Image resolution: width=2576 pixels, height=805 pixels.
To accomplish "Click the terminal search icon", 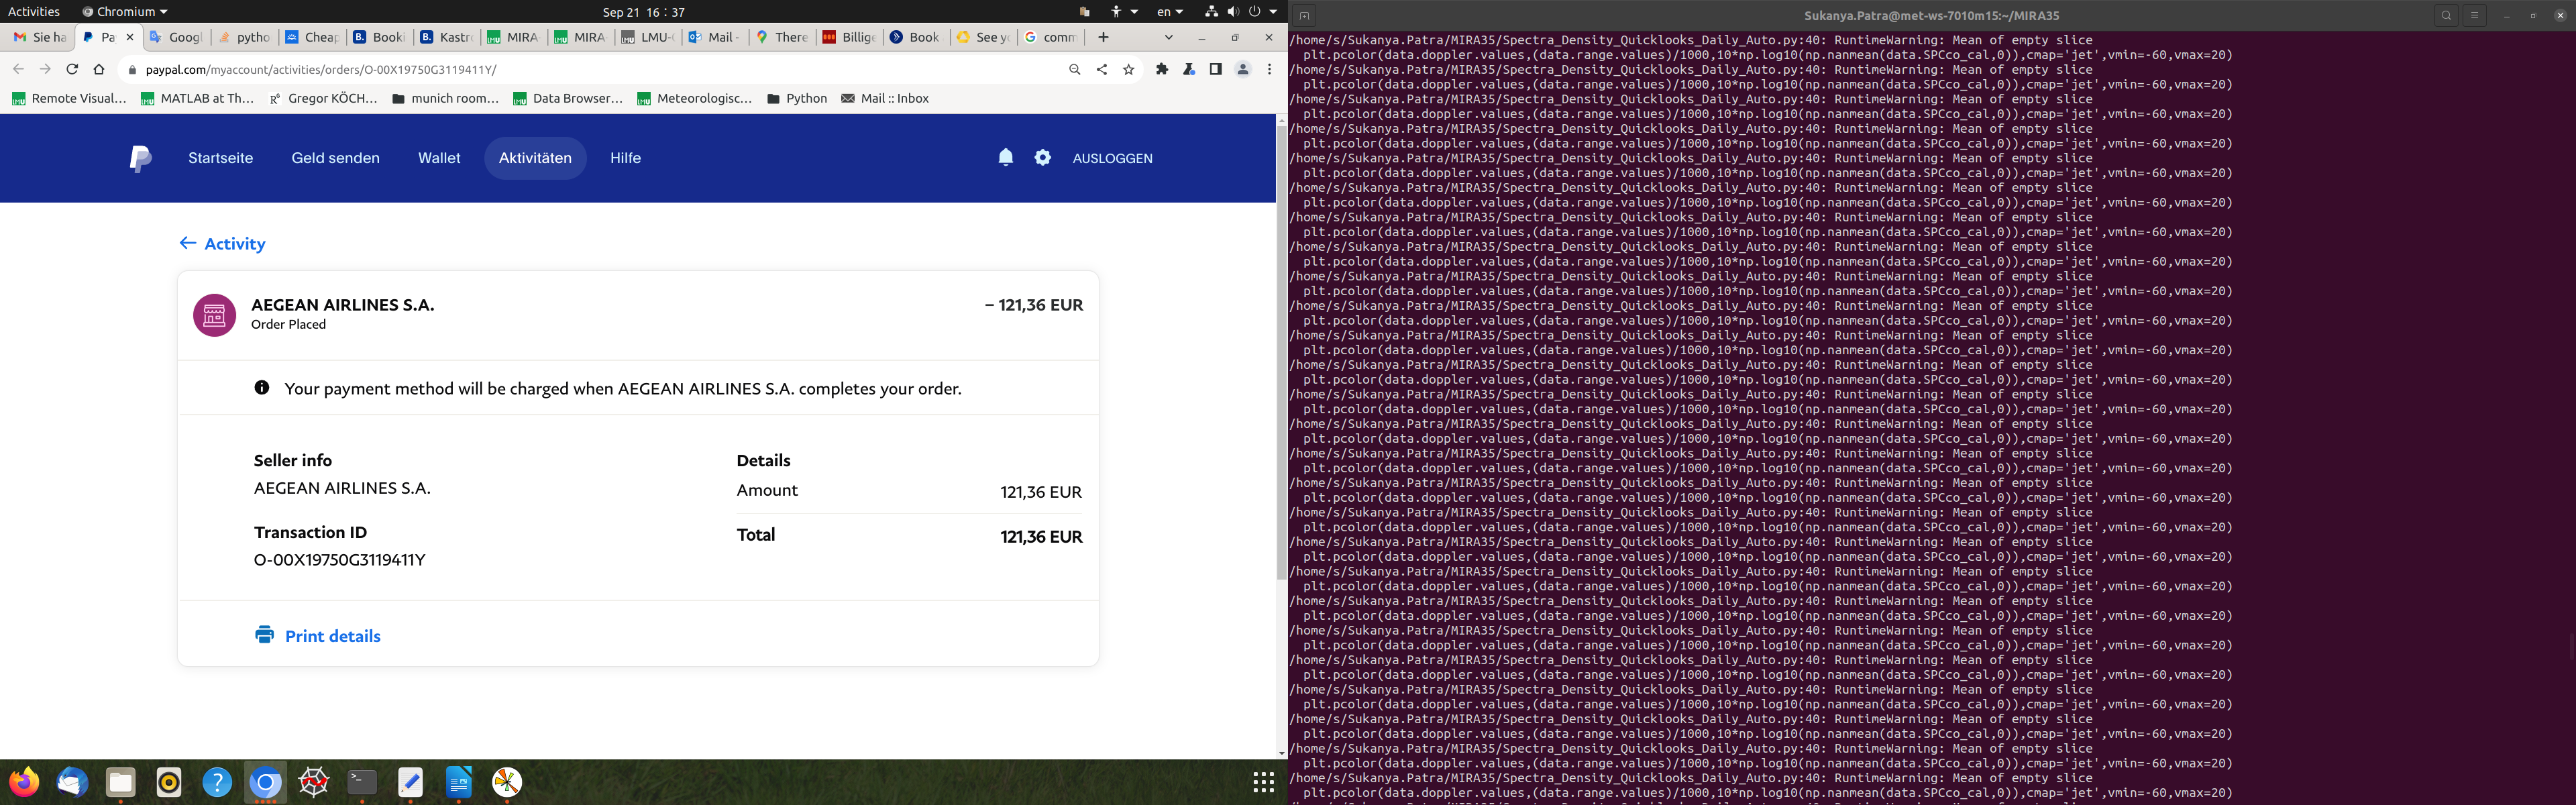I will click(x=2445, y=16).
